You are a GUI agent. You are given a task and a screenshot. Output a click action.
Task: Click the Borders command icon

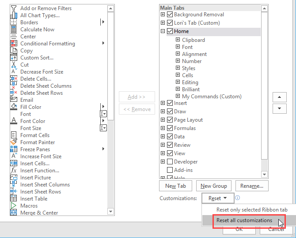tap(14, 22)
